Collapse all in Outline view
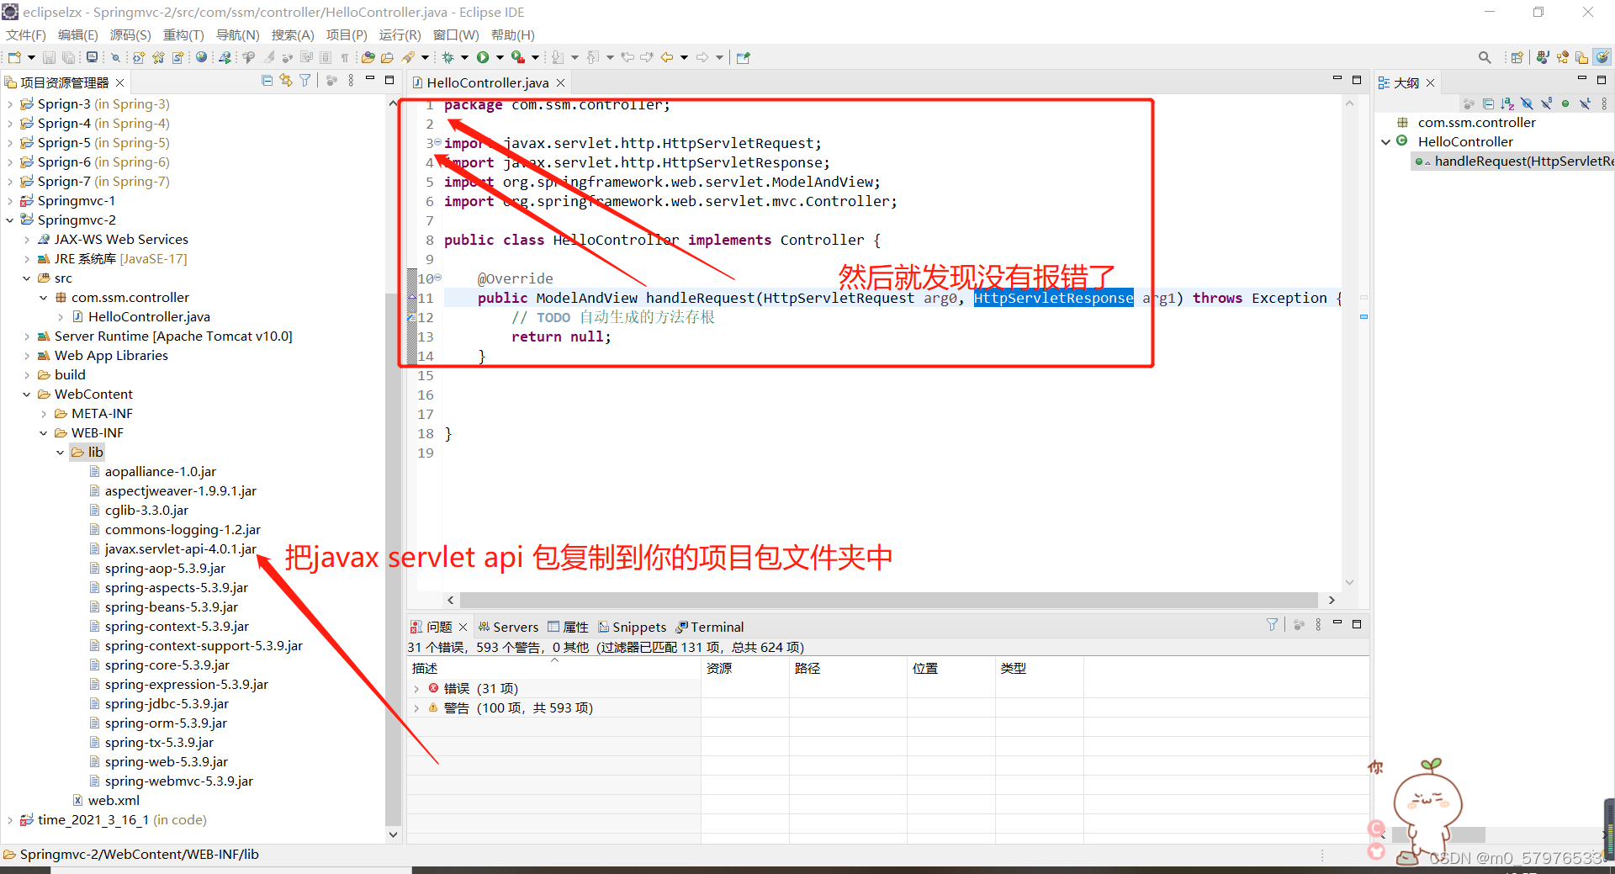Image resolution: width=1615 pixels, height=874 pixels. point(1489,103)
